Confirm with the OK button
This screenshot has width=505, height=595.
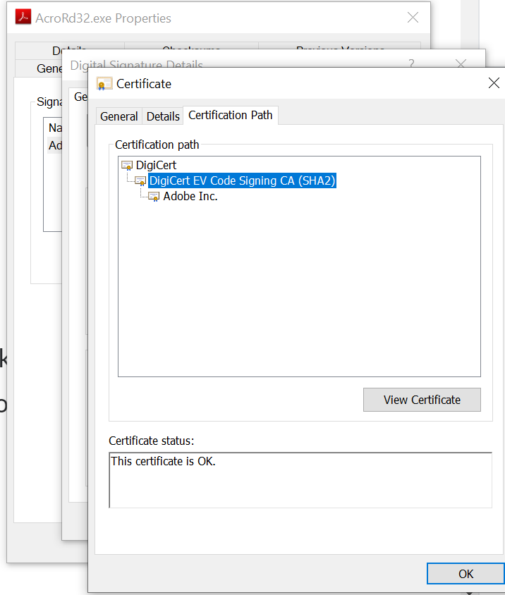[466, 574]
